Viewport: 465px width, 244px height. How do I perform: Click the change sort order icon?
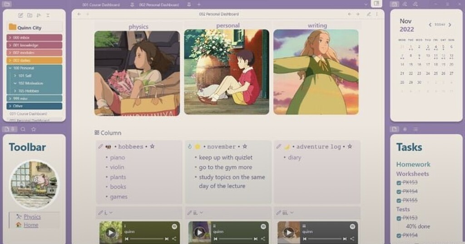pyautogui.click(x=39, y=15)
